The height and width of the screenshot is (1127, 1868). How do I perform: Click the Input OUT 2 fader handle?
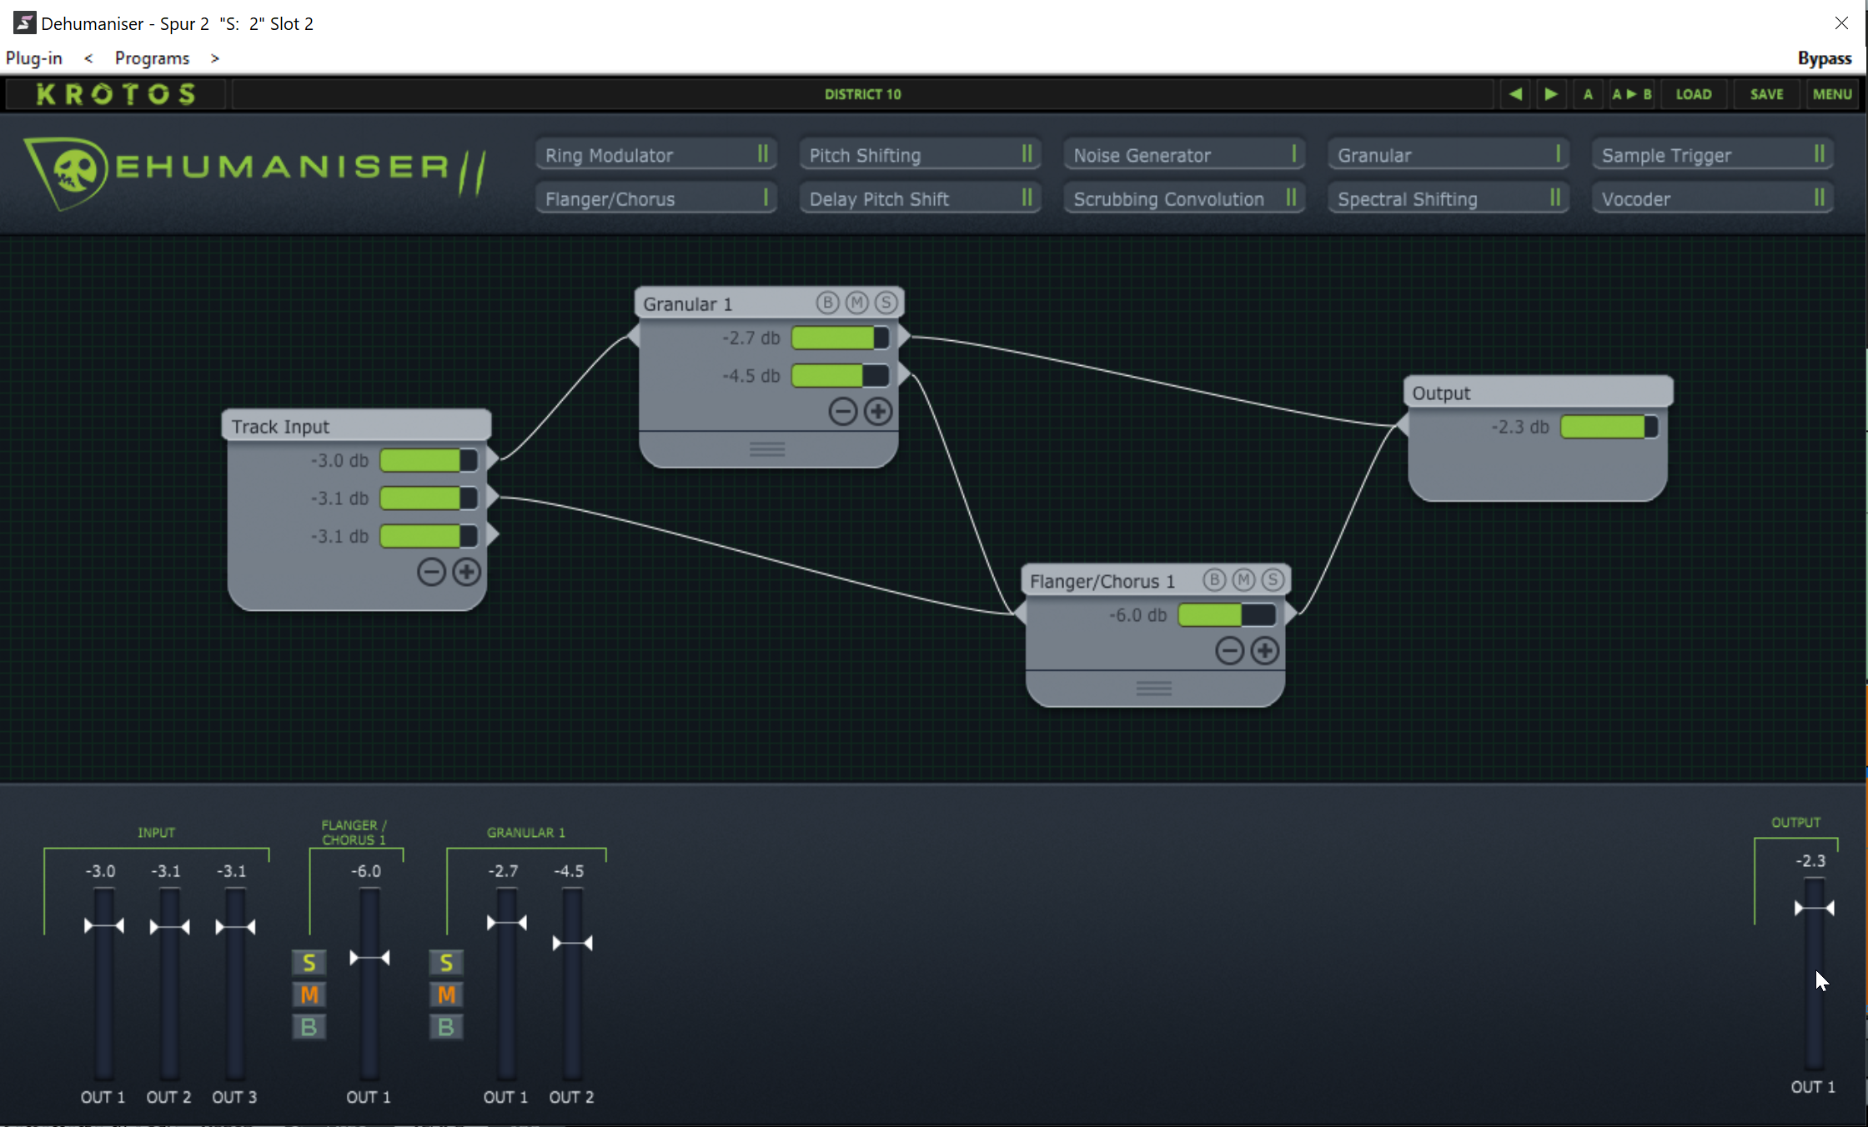tap(169, 927)
